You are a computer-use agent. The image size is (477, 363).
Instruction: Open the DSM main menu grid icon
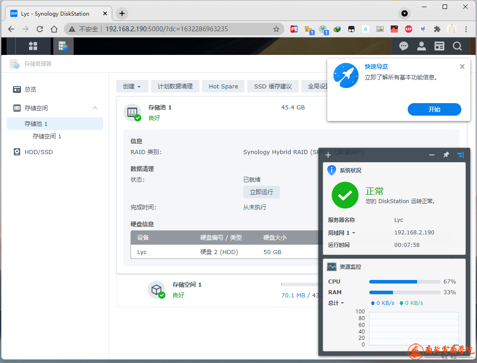tap(33, 46)
